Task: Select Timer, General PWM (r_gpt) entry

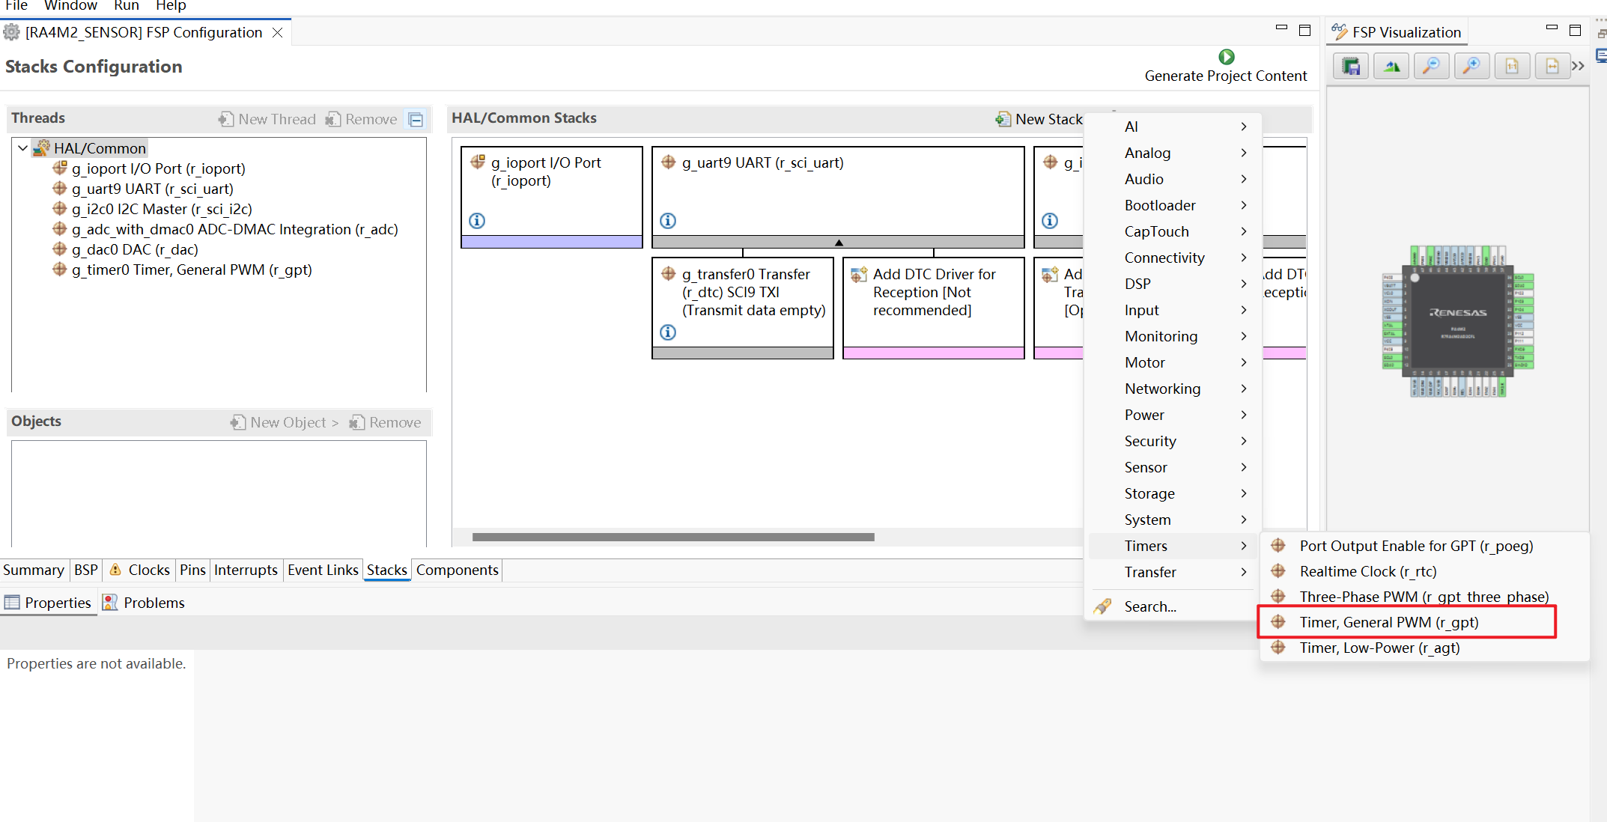Action: [1388, 622]
